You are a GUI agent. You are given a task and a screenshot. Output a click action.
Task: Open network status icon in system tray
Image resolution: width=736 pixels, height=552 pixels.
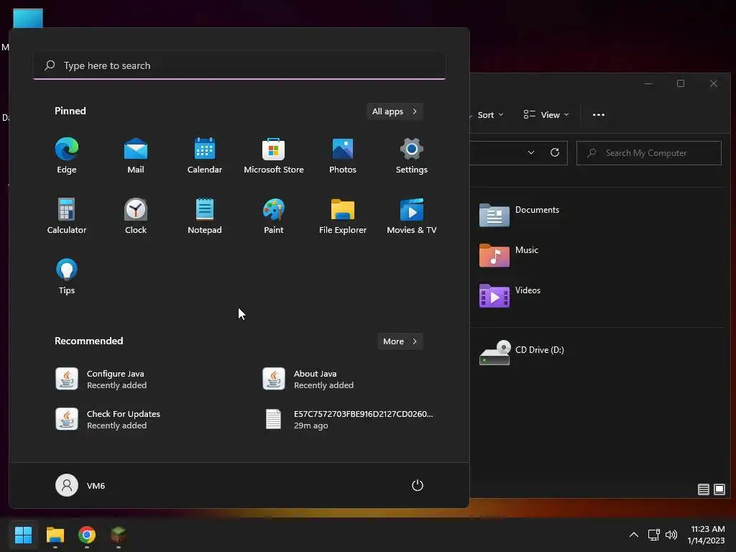[654, 535]
